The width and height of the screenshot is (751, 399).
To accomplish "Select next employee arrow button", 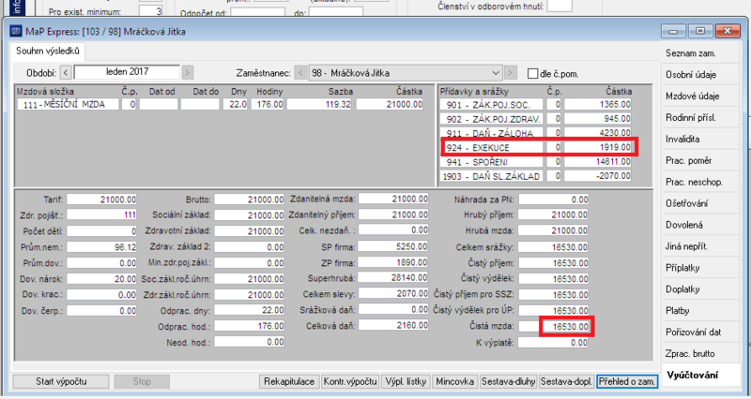I will (511, 73).
